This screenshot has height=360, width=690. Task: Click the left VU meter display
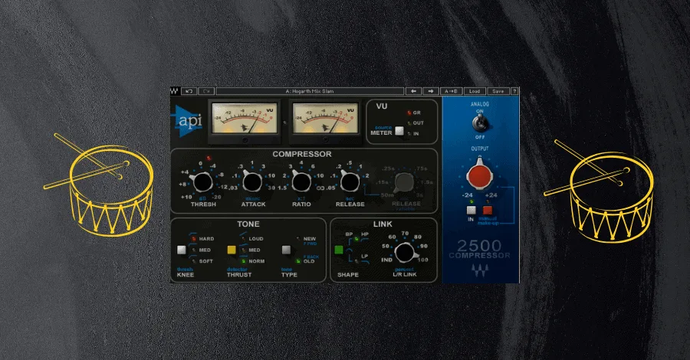tap(245, 118)
